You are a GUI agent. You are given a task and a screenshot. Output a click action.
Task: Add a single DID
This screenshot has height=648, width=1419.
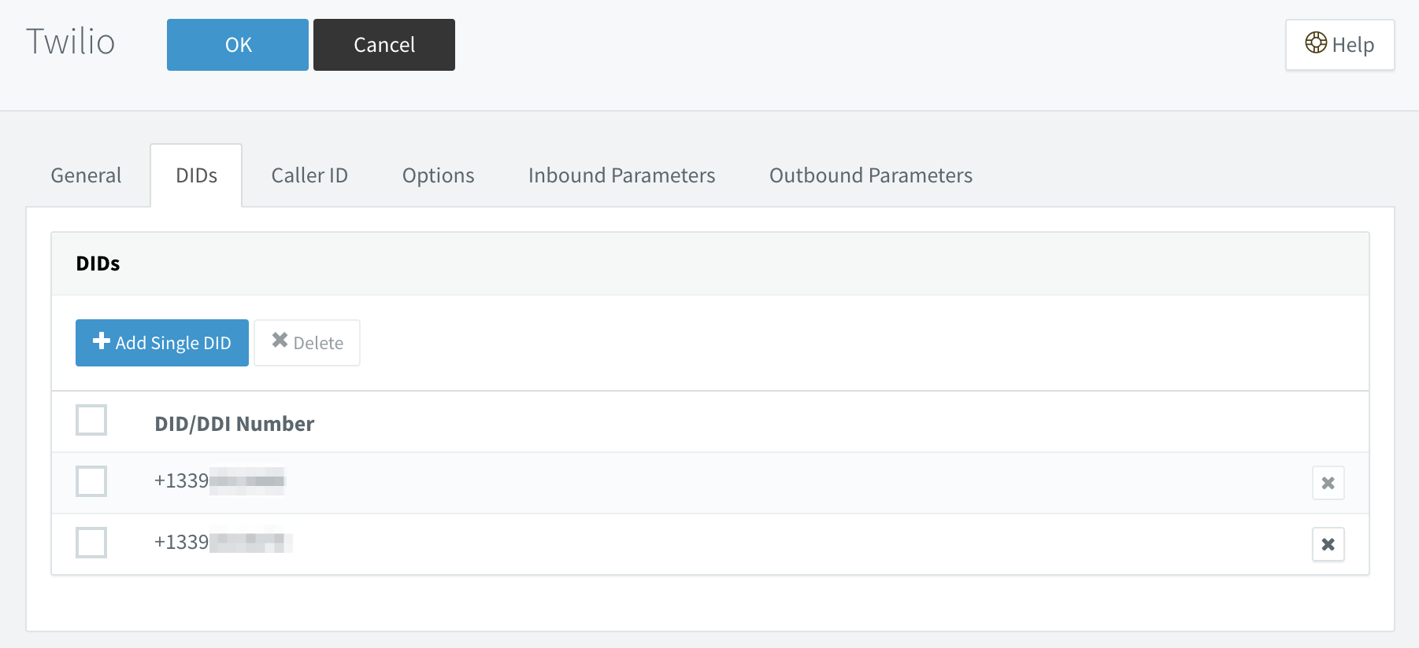(162, 343)
